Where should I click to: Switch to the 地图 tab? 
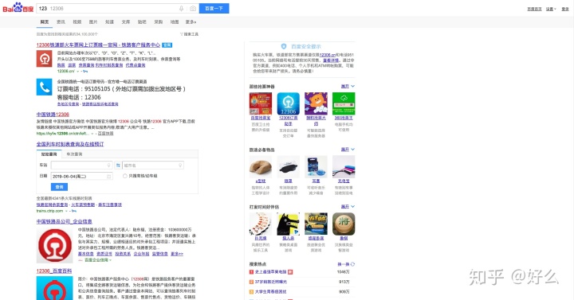coord(175,22)
